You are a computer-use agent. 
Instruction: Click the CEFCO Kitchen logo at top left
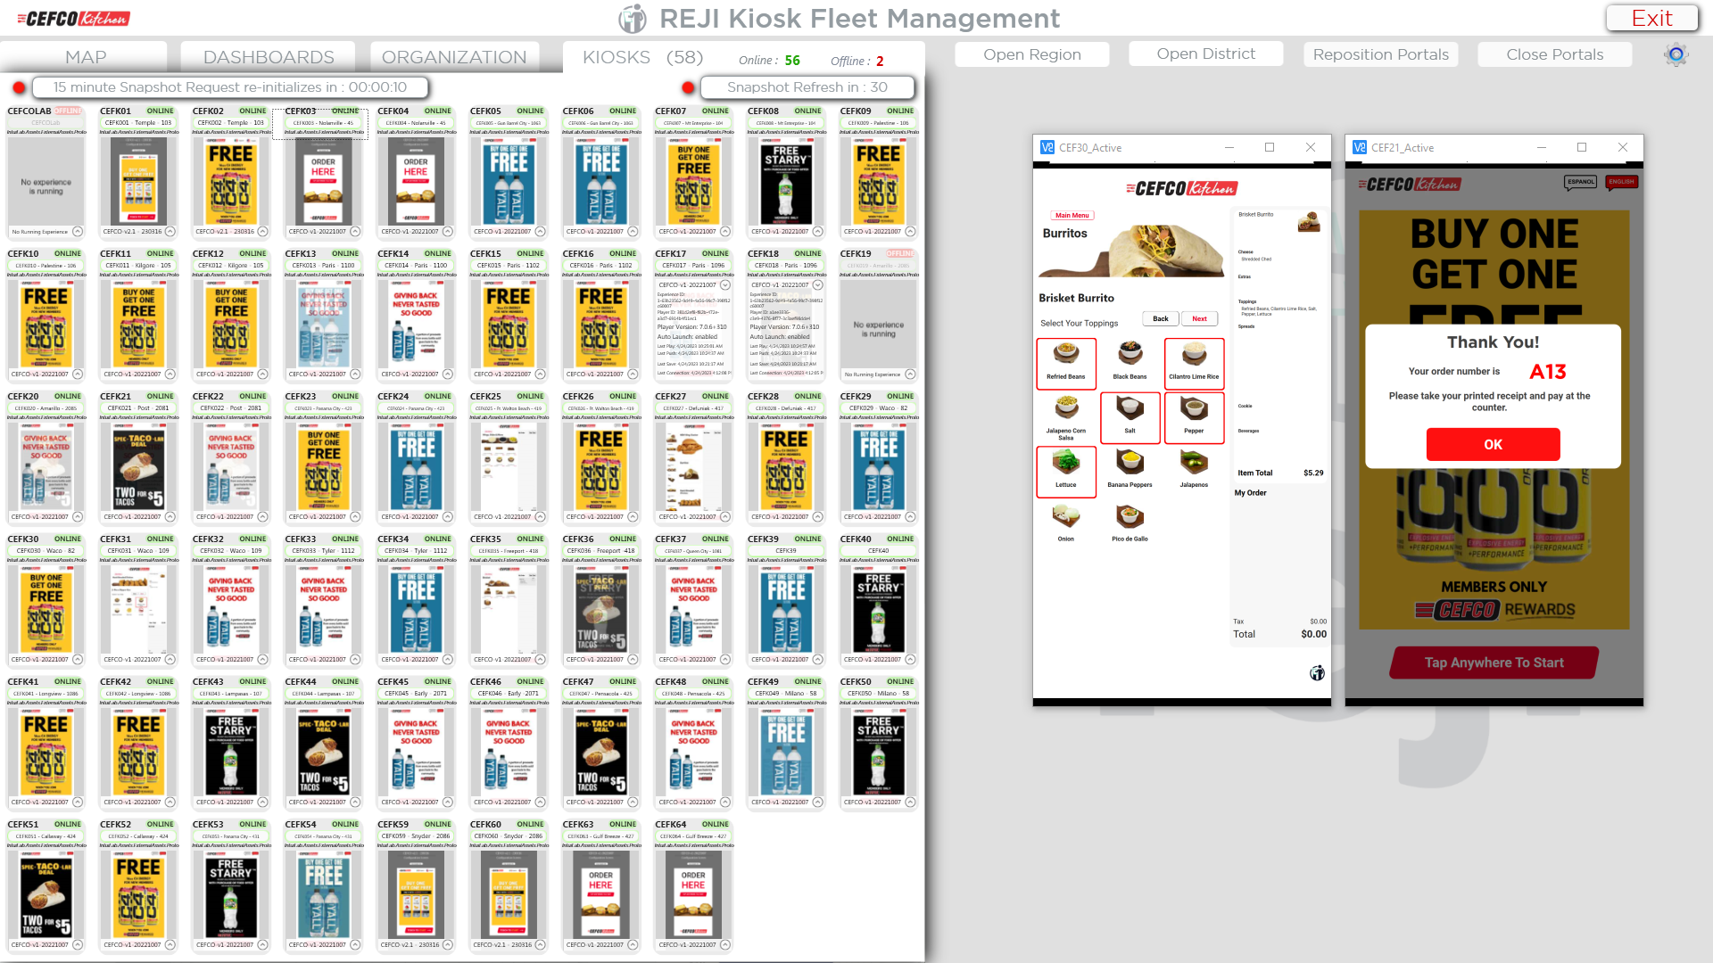click(x=73, y=18)
